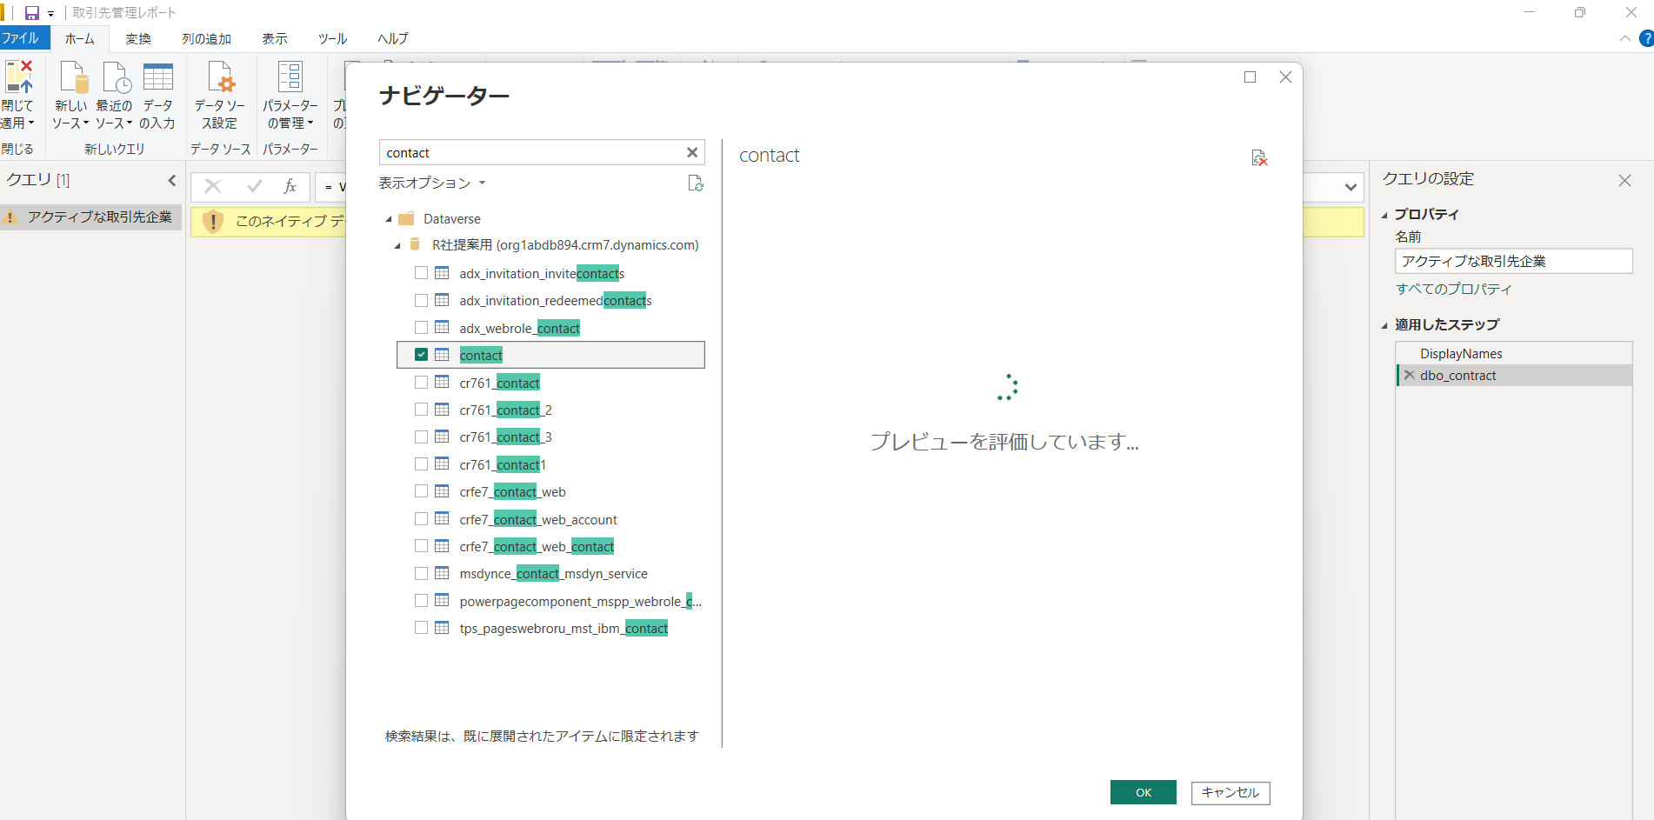The width and height of the screenshot is (1654, 820).
Task: Check the cr761_contact_3 checkbox
Action: 421,437
